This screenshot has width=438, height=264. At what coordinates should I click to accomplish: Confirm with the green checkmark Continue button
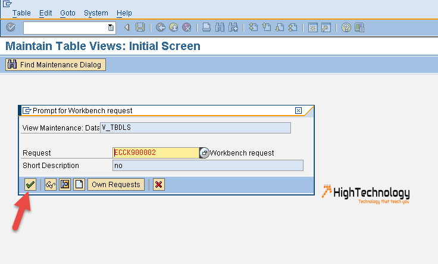point(30,184)
